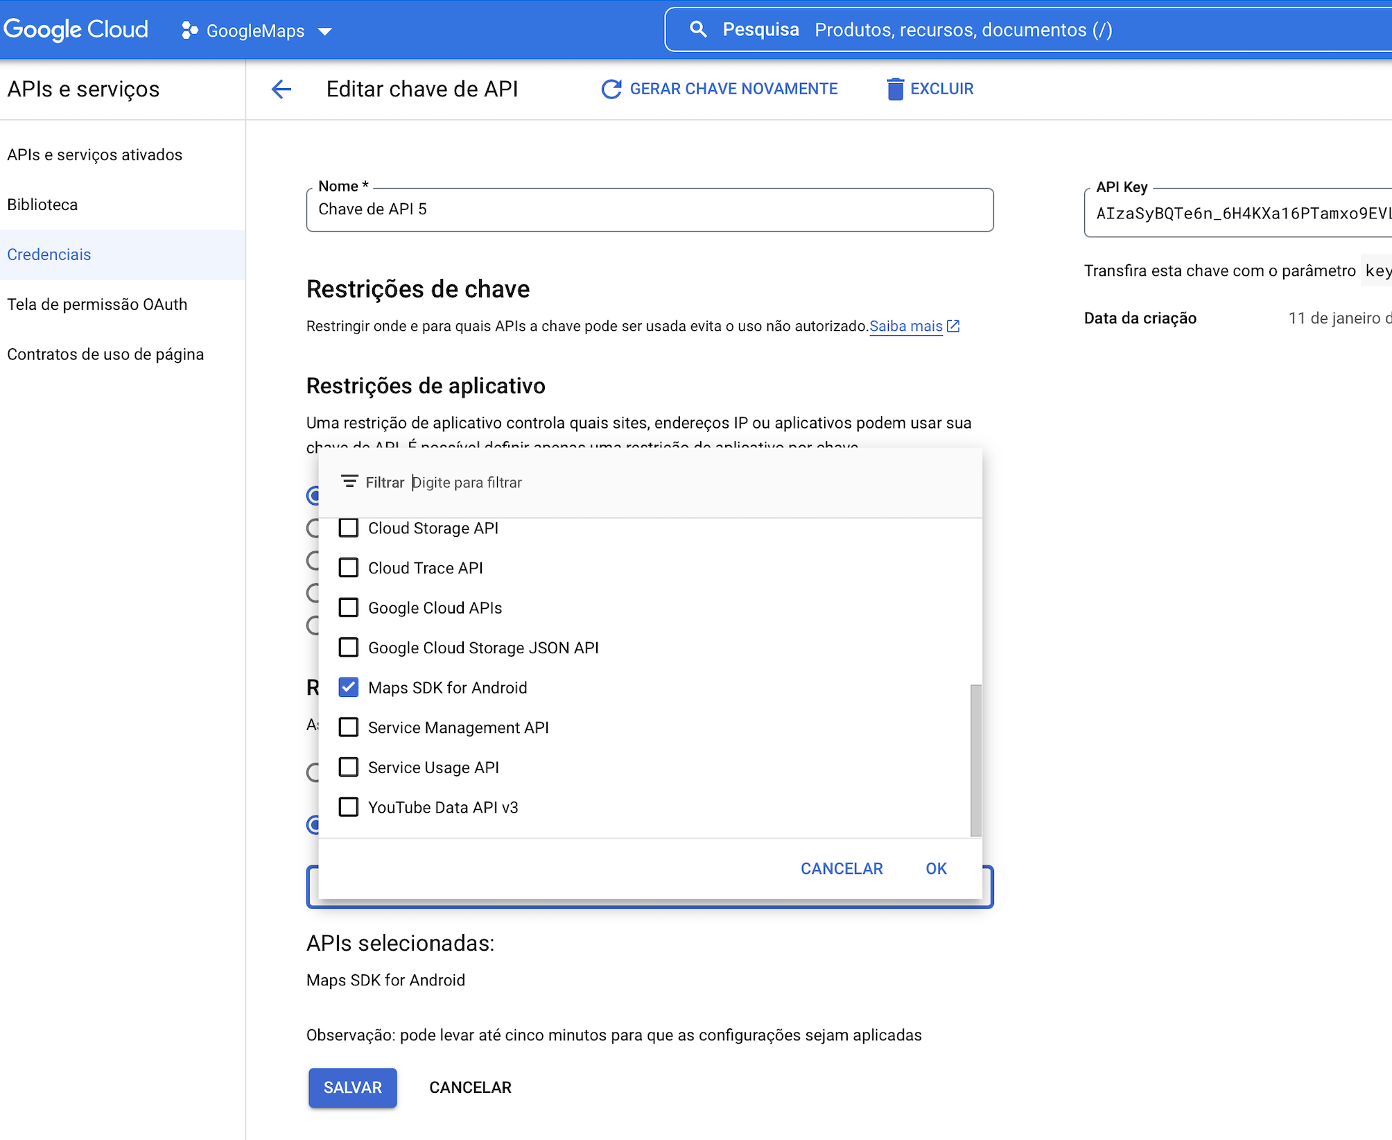This screenshot has width=1392, height=1140.
Task: Expand the GoogleMaps project dropdown arrow
Action: click(324, 31)
